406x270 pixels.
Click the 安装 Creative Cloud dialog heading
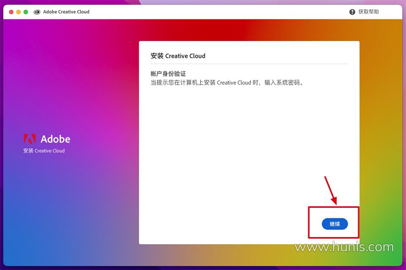click(178, 56)
